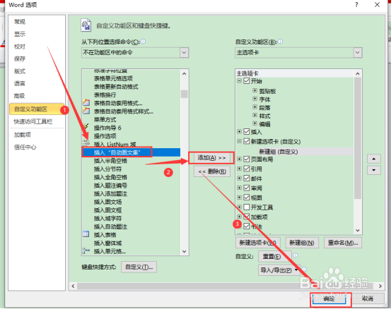The image size is (391, 309).
Task: Select 插入自动题注 command
Action: 110,226
